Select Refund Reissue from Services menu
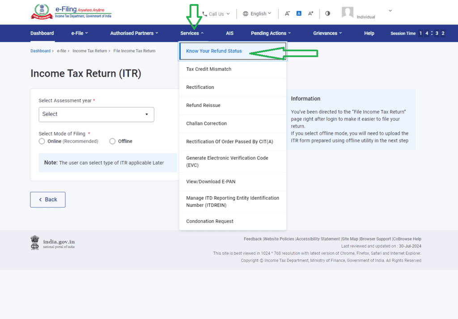 coord(203,105)
